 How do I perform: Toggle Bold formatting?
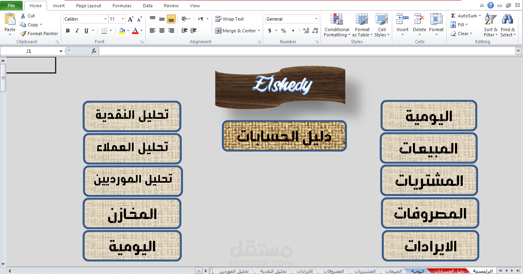coord(68,31)
